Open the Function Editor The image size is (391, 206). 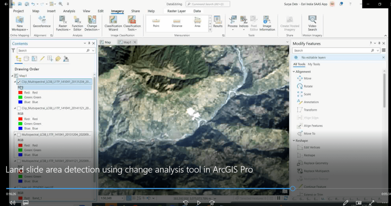coord(77,23)
